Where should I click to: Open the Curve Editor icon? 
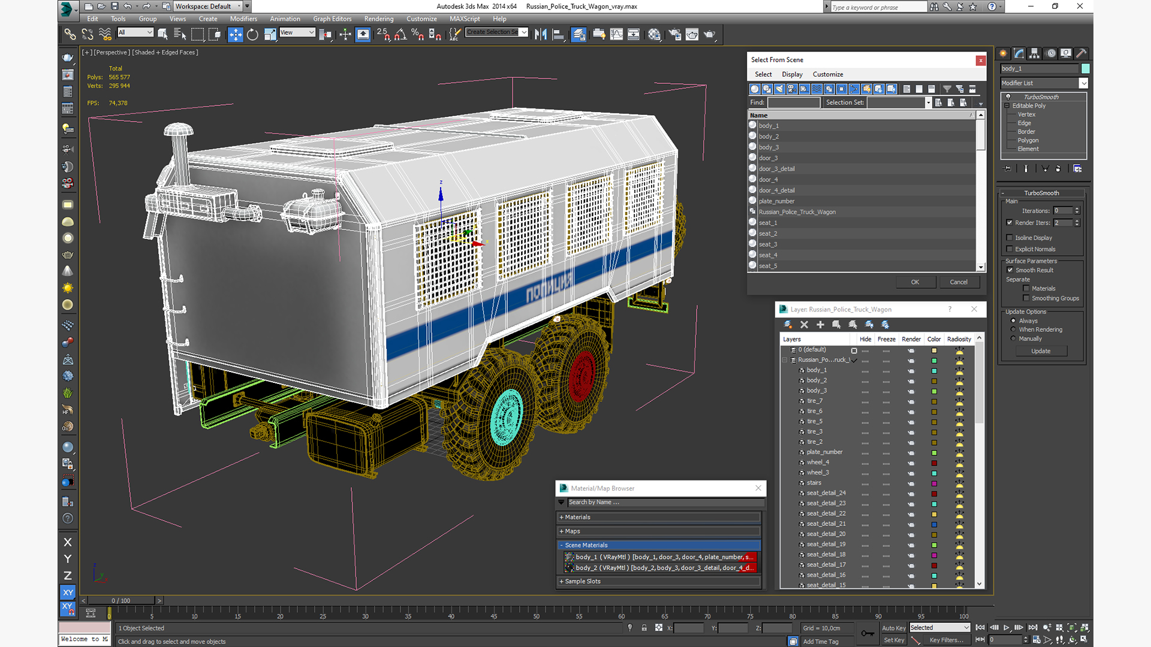(616, 34)
